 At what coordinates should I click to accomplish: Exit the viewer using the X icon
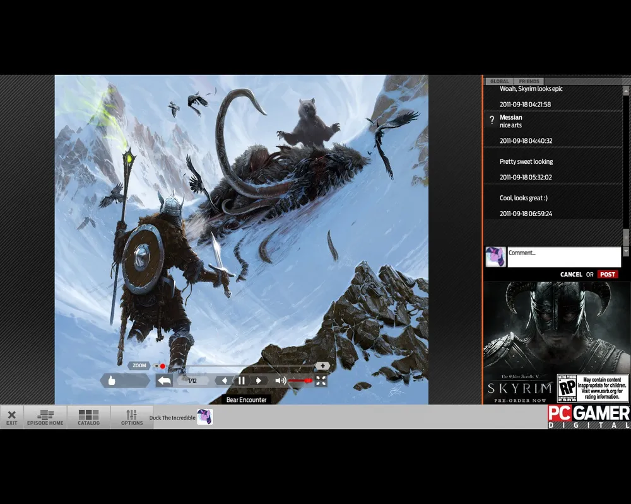coord(11,417)
